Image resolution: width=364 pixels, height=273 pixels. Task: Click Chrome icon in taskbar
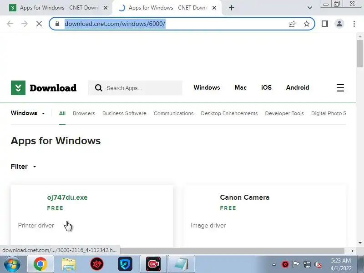[40, 264]
